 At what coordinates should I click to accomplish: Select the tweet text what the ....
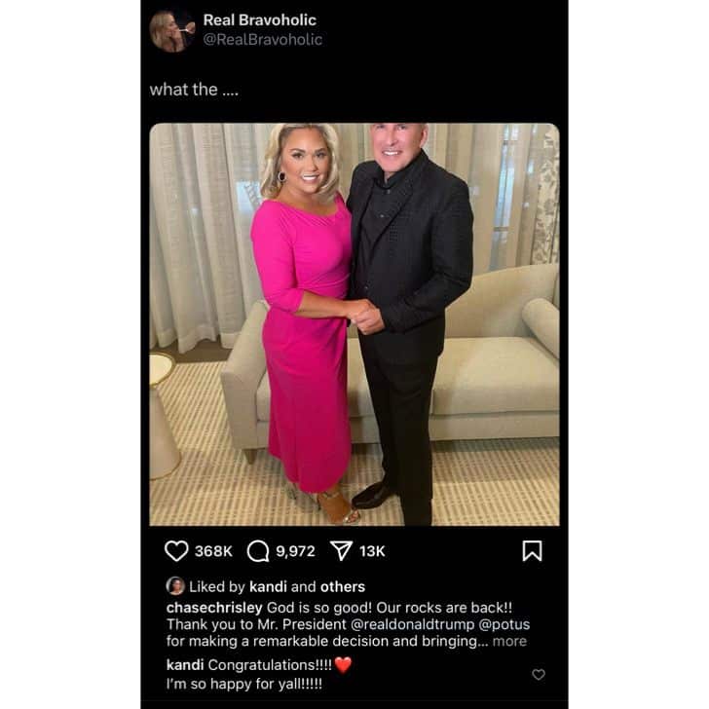(194, 90)
